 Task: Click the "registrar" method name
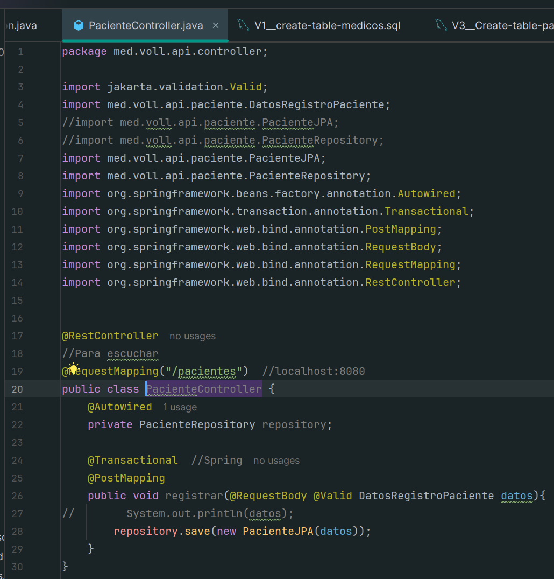pos(194,496)
